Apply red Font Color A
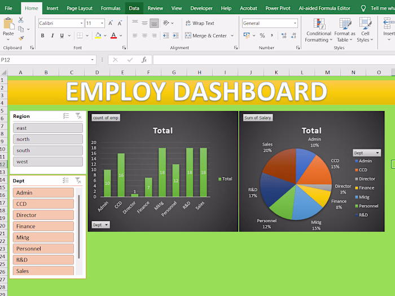This screenshot has height=296, width=395. [x=114, y=36]
